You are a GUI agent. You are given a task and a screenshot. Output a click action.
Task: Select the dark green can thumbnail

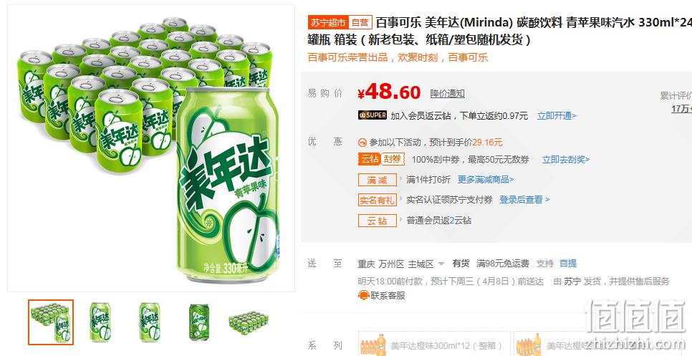point(199,322)
